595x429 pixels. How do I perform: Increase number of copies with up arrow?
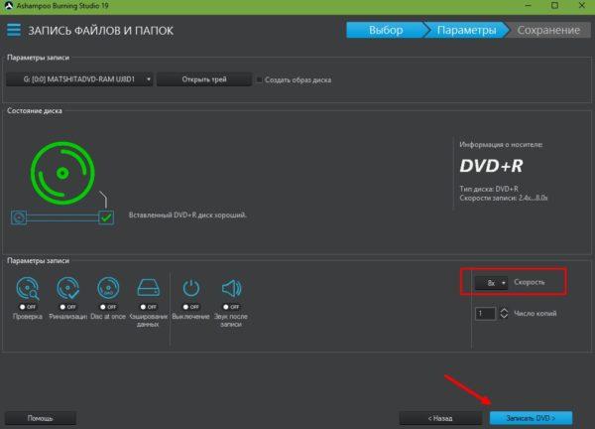pos(504,310)
